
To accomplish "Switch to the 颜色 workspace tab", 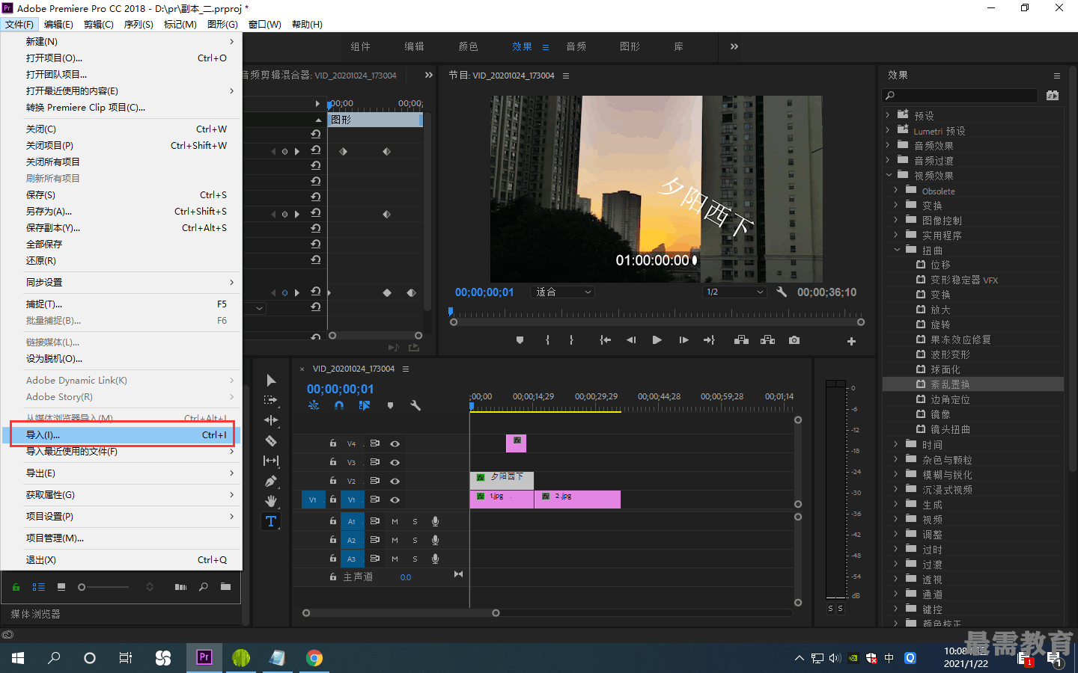I will point(468,46).
